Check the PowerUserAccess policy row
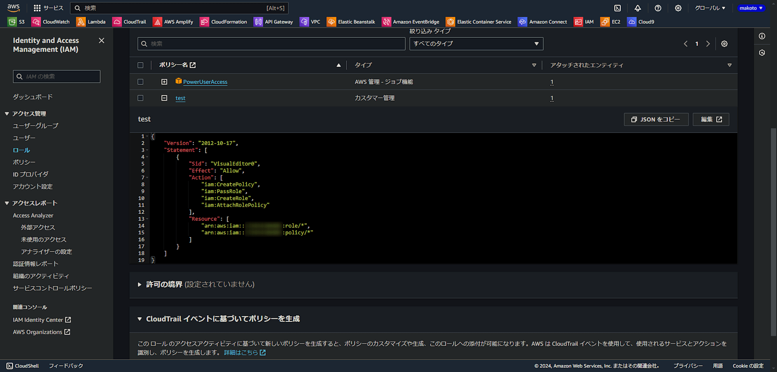 click(x=140, y=82)
